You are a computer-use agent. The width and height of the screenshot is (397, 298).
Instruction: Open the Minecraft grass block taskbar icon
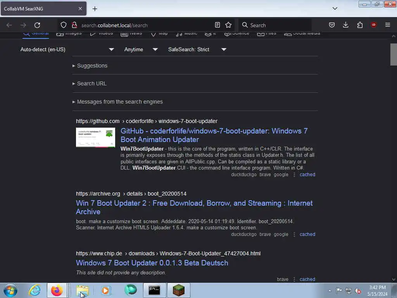179,290
